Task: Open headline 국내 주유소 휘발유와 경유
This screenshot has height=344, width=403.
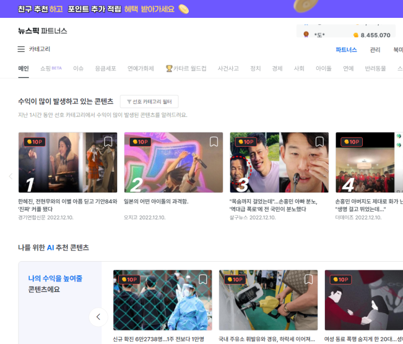Action: [x=267, y=339]
